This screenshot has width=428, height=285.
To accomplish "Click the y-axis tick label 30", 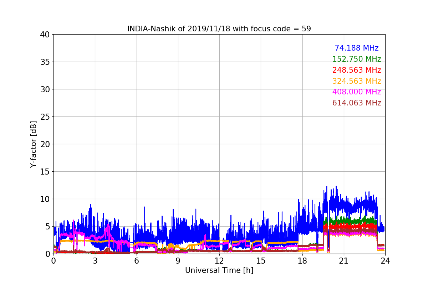I will [45, 89].
